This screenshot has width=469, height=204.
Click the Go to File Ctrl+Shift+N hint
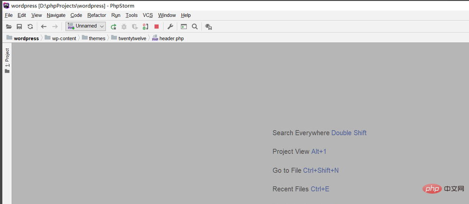coord(305,171)
